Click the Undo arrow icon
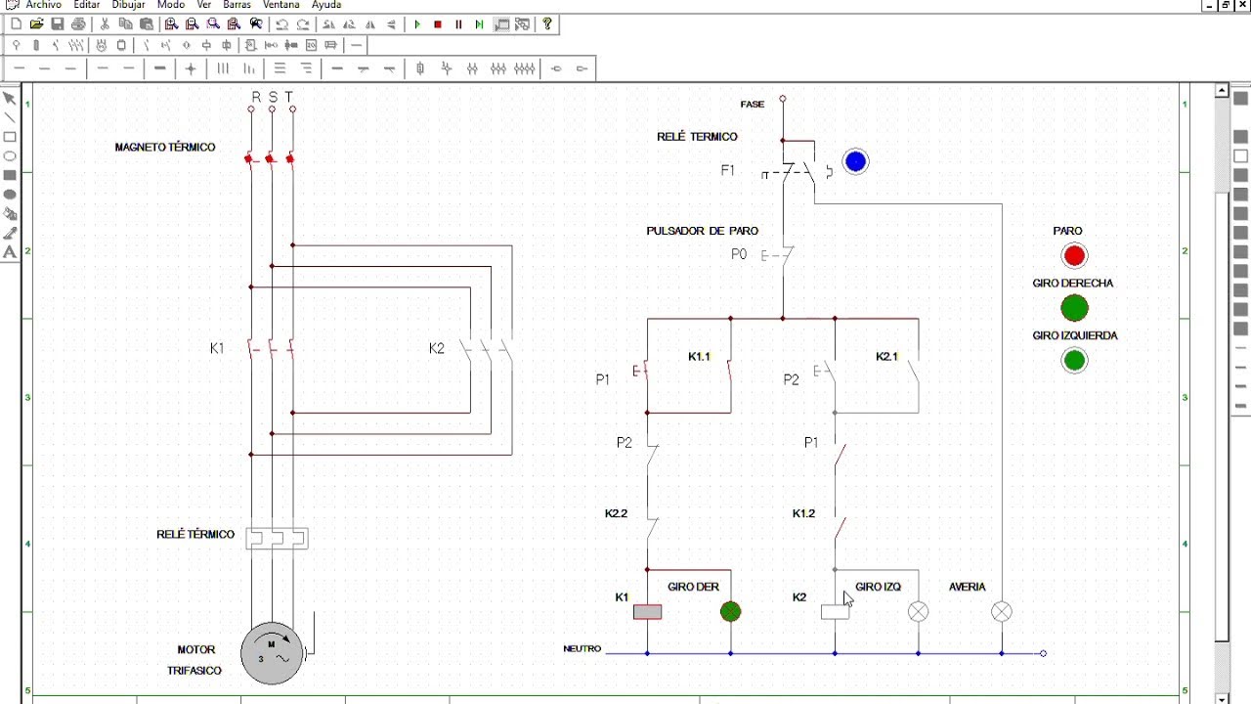The height and width of the screenshot is (704, 1251). (281, 24)
